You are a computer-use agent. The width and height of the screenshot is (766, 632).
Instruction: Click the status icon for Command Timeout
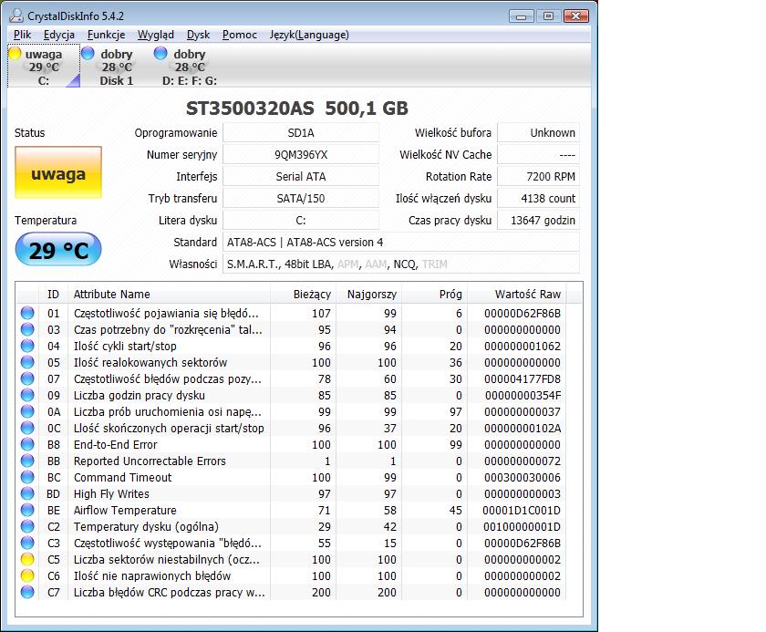[x=27, y=477]
